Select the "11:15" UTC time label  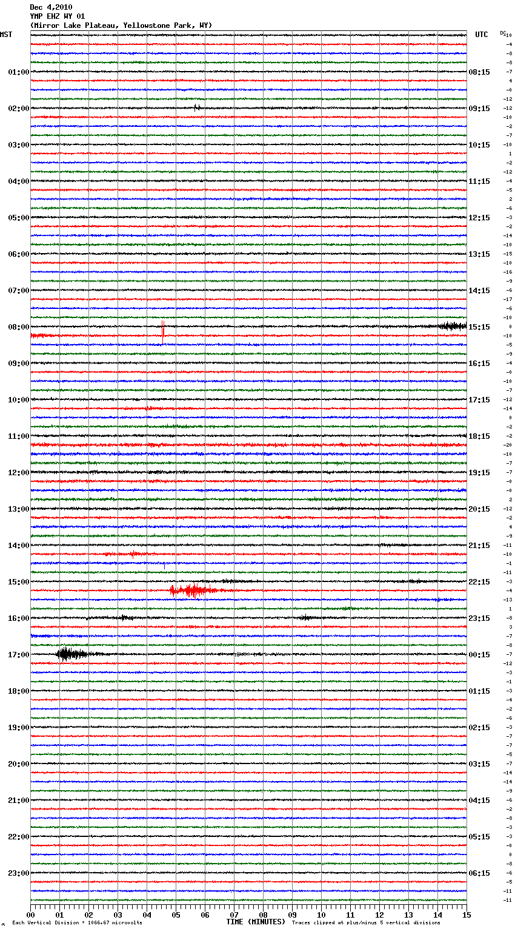coord(479,181)
